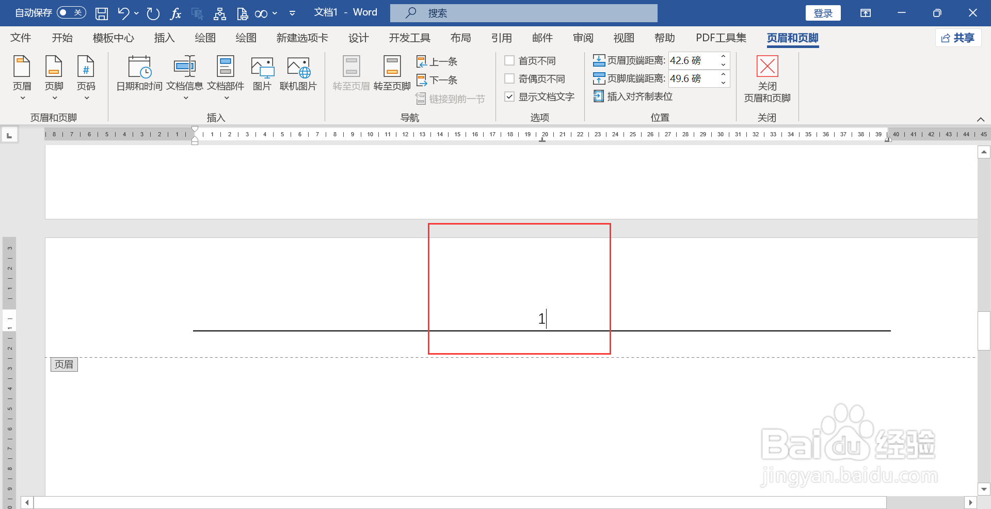Open the Footer (页脚) gallery
991x509 pixels.
click(x=54, y=77)
